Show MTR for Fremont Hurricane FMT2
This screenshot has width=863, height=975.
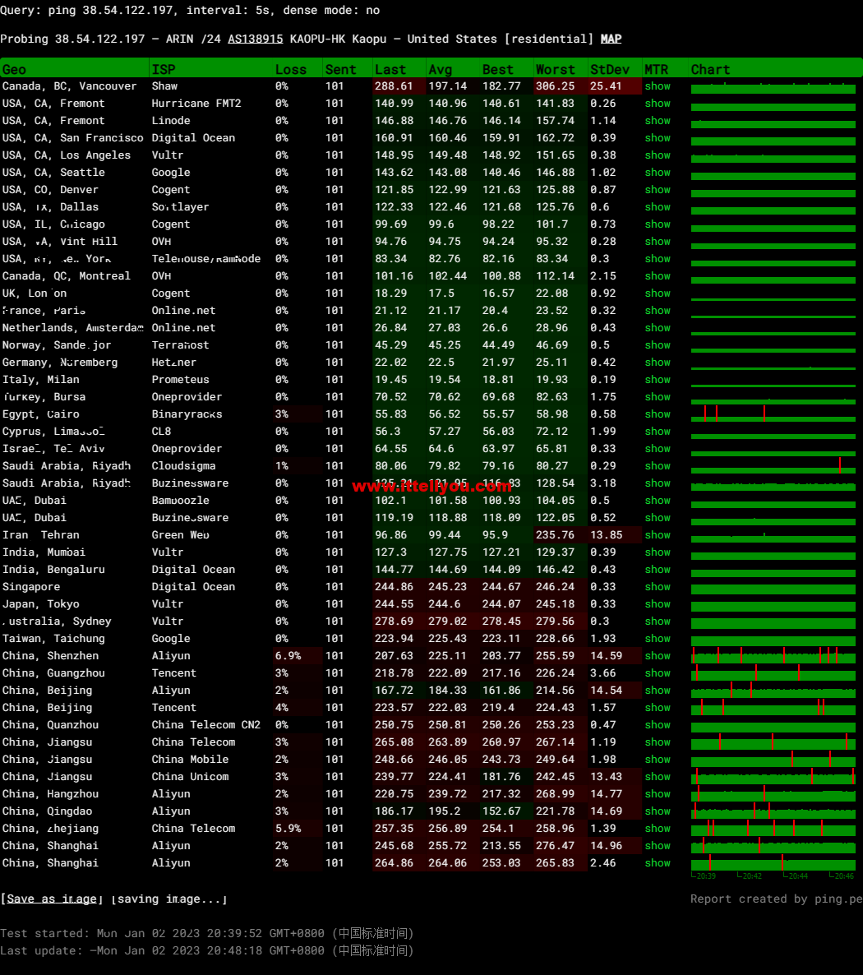coord(658,104)
